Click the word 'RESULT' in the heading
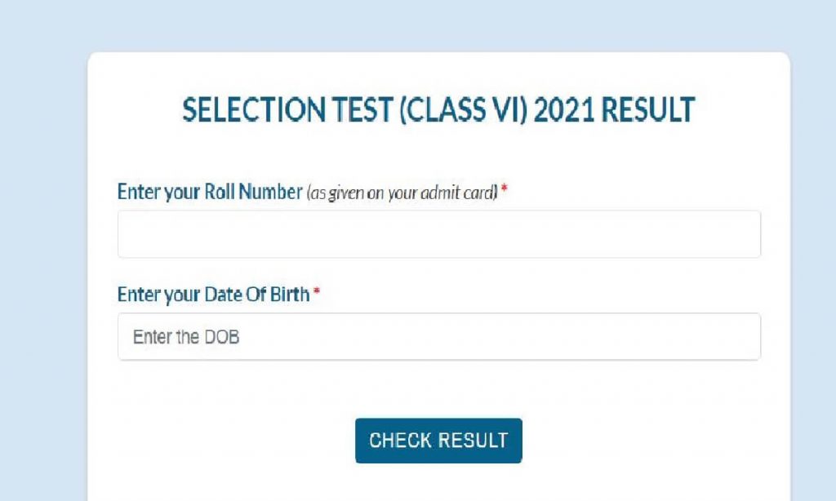 click(649, 110)
